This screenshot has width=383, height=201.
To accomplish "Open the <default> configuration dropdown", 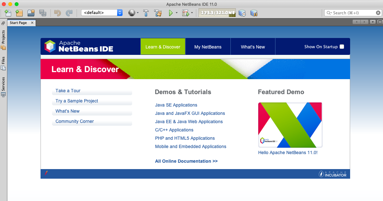I will [x=102, y=13].
